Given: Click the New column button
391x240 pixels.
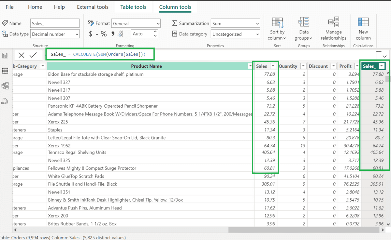Looking at the screenshot, I should click(x=363, y=29).
